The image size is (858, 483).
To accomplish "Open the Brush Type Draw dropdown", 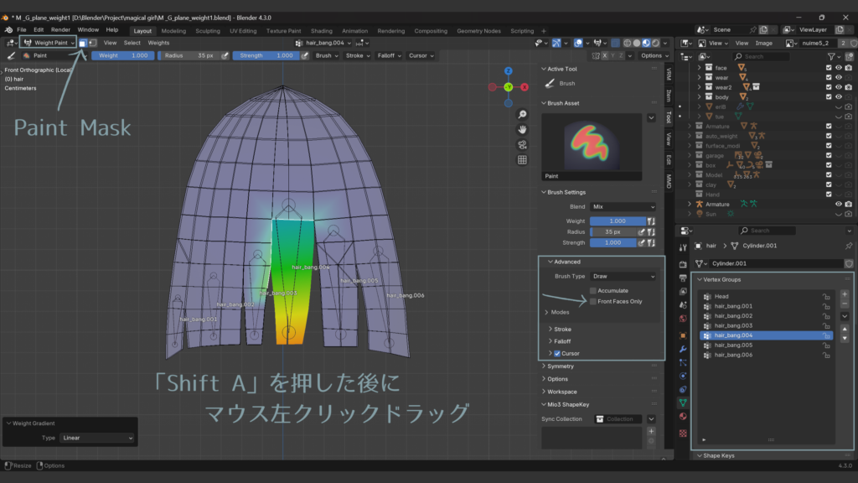I will point(623,276).
